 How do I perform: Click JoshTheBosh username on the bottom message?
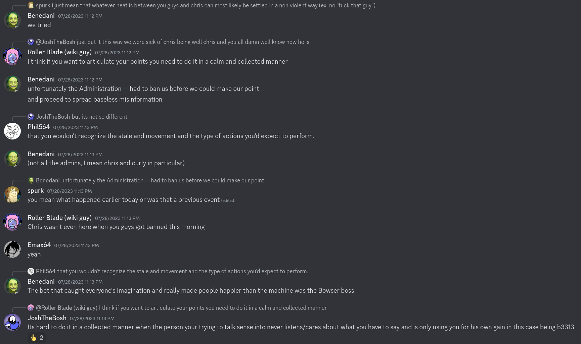pos(47,318)
